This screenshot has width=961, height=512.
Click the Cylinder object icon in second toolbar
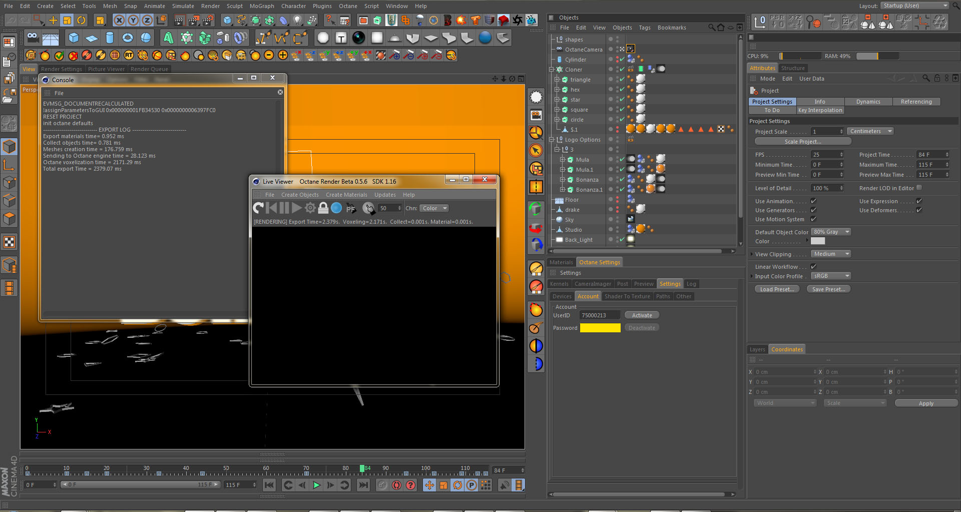(x=110, y=38)
